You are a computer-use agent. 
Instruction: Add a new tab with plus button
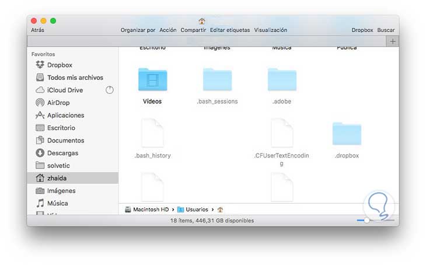pyautogui.click(x=393, y=41)
